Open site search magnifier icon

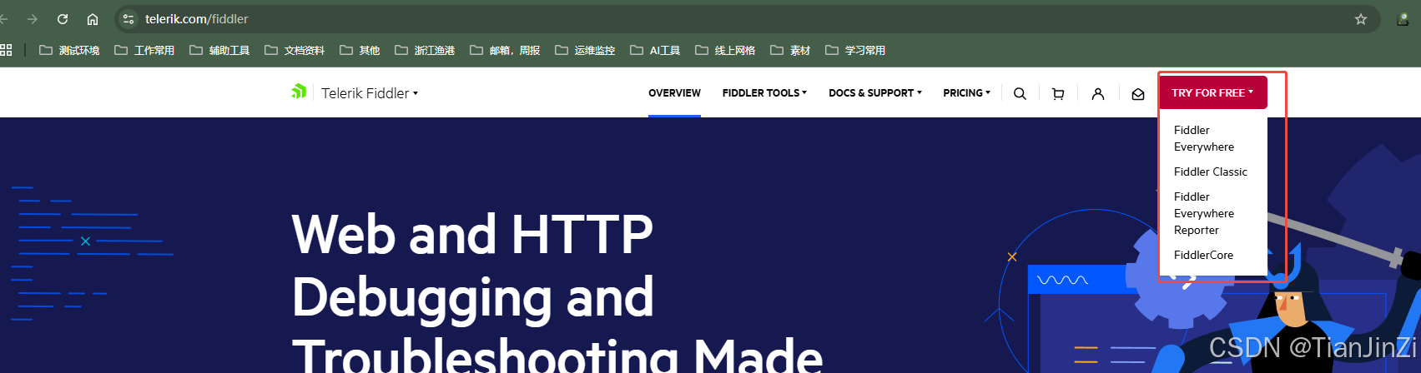tap(1020, 93)
